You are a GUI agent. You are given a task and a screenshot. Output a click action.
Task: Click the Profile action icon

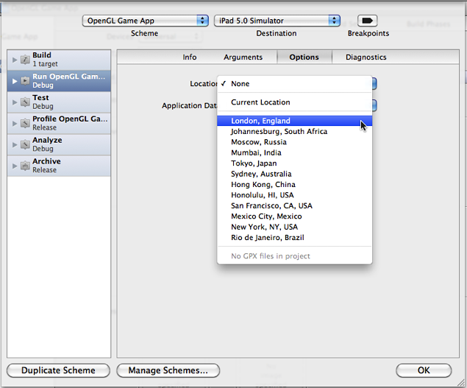[25, 123]
